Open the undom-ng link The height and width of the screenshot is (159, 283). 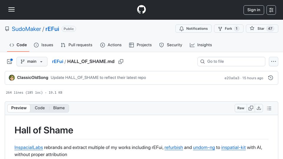204,148
